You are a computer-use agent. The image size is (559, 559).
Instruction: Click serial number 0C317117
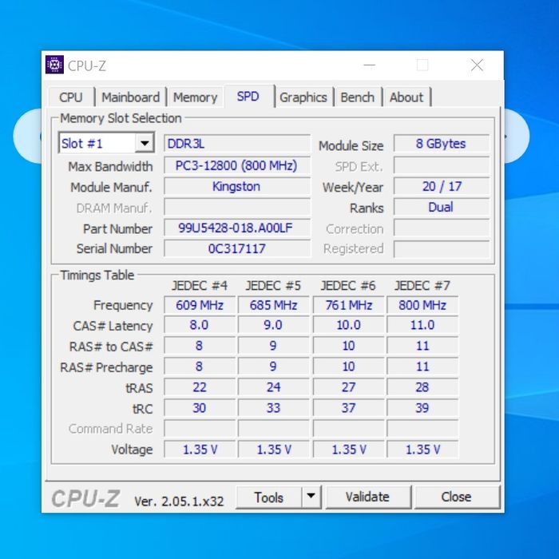pos(237,248)
